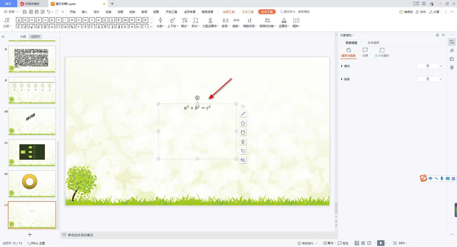Select slide 11 thumbnail with dark diagram

[32, 152]
